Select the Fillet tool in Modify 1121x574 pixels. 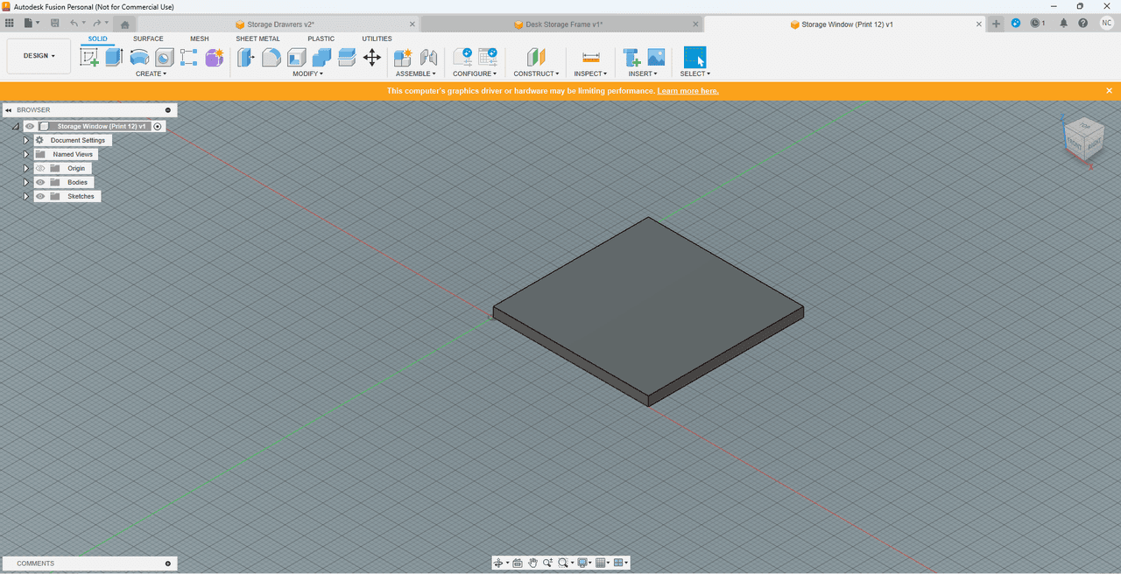coord(271,58)
